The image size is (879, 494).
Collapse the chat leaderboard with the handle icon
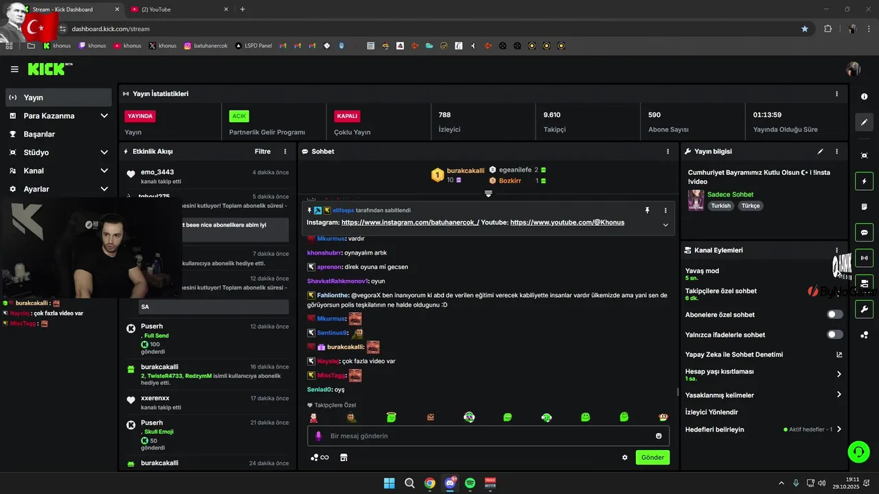488,194
